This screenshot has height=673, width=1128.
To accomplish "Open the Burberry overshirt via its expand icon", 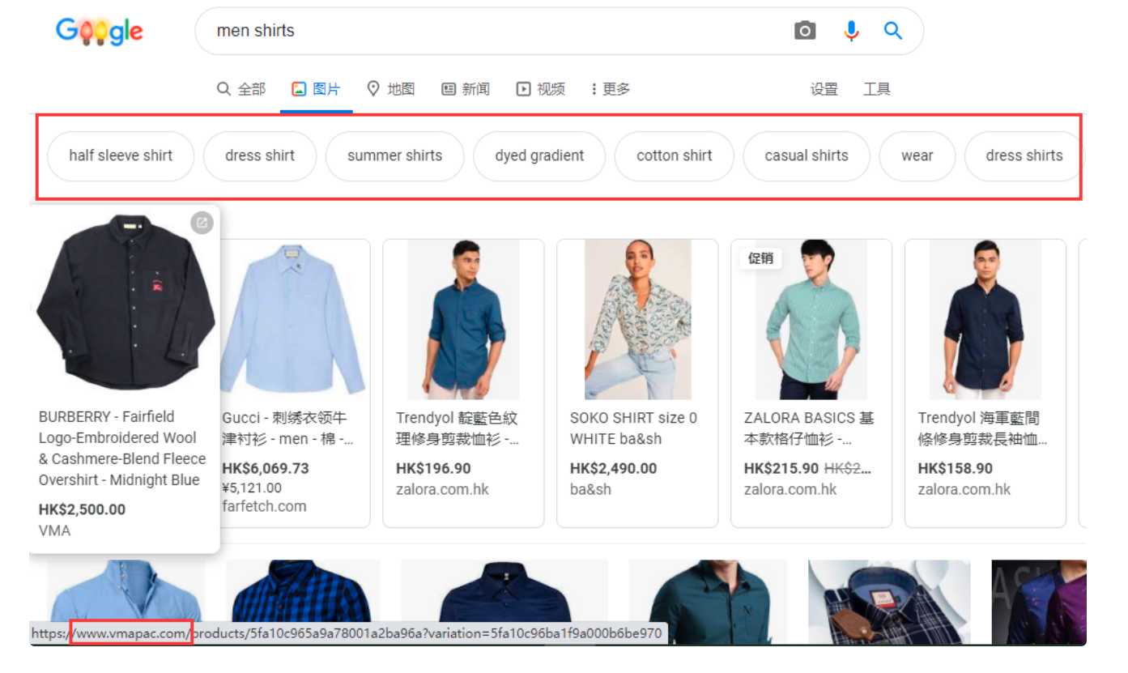I will 202,223.
